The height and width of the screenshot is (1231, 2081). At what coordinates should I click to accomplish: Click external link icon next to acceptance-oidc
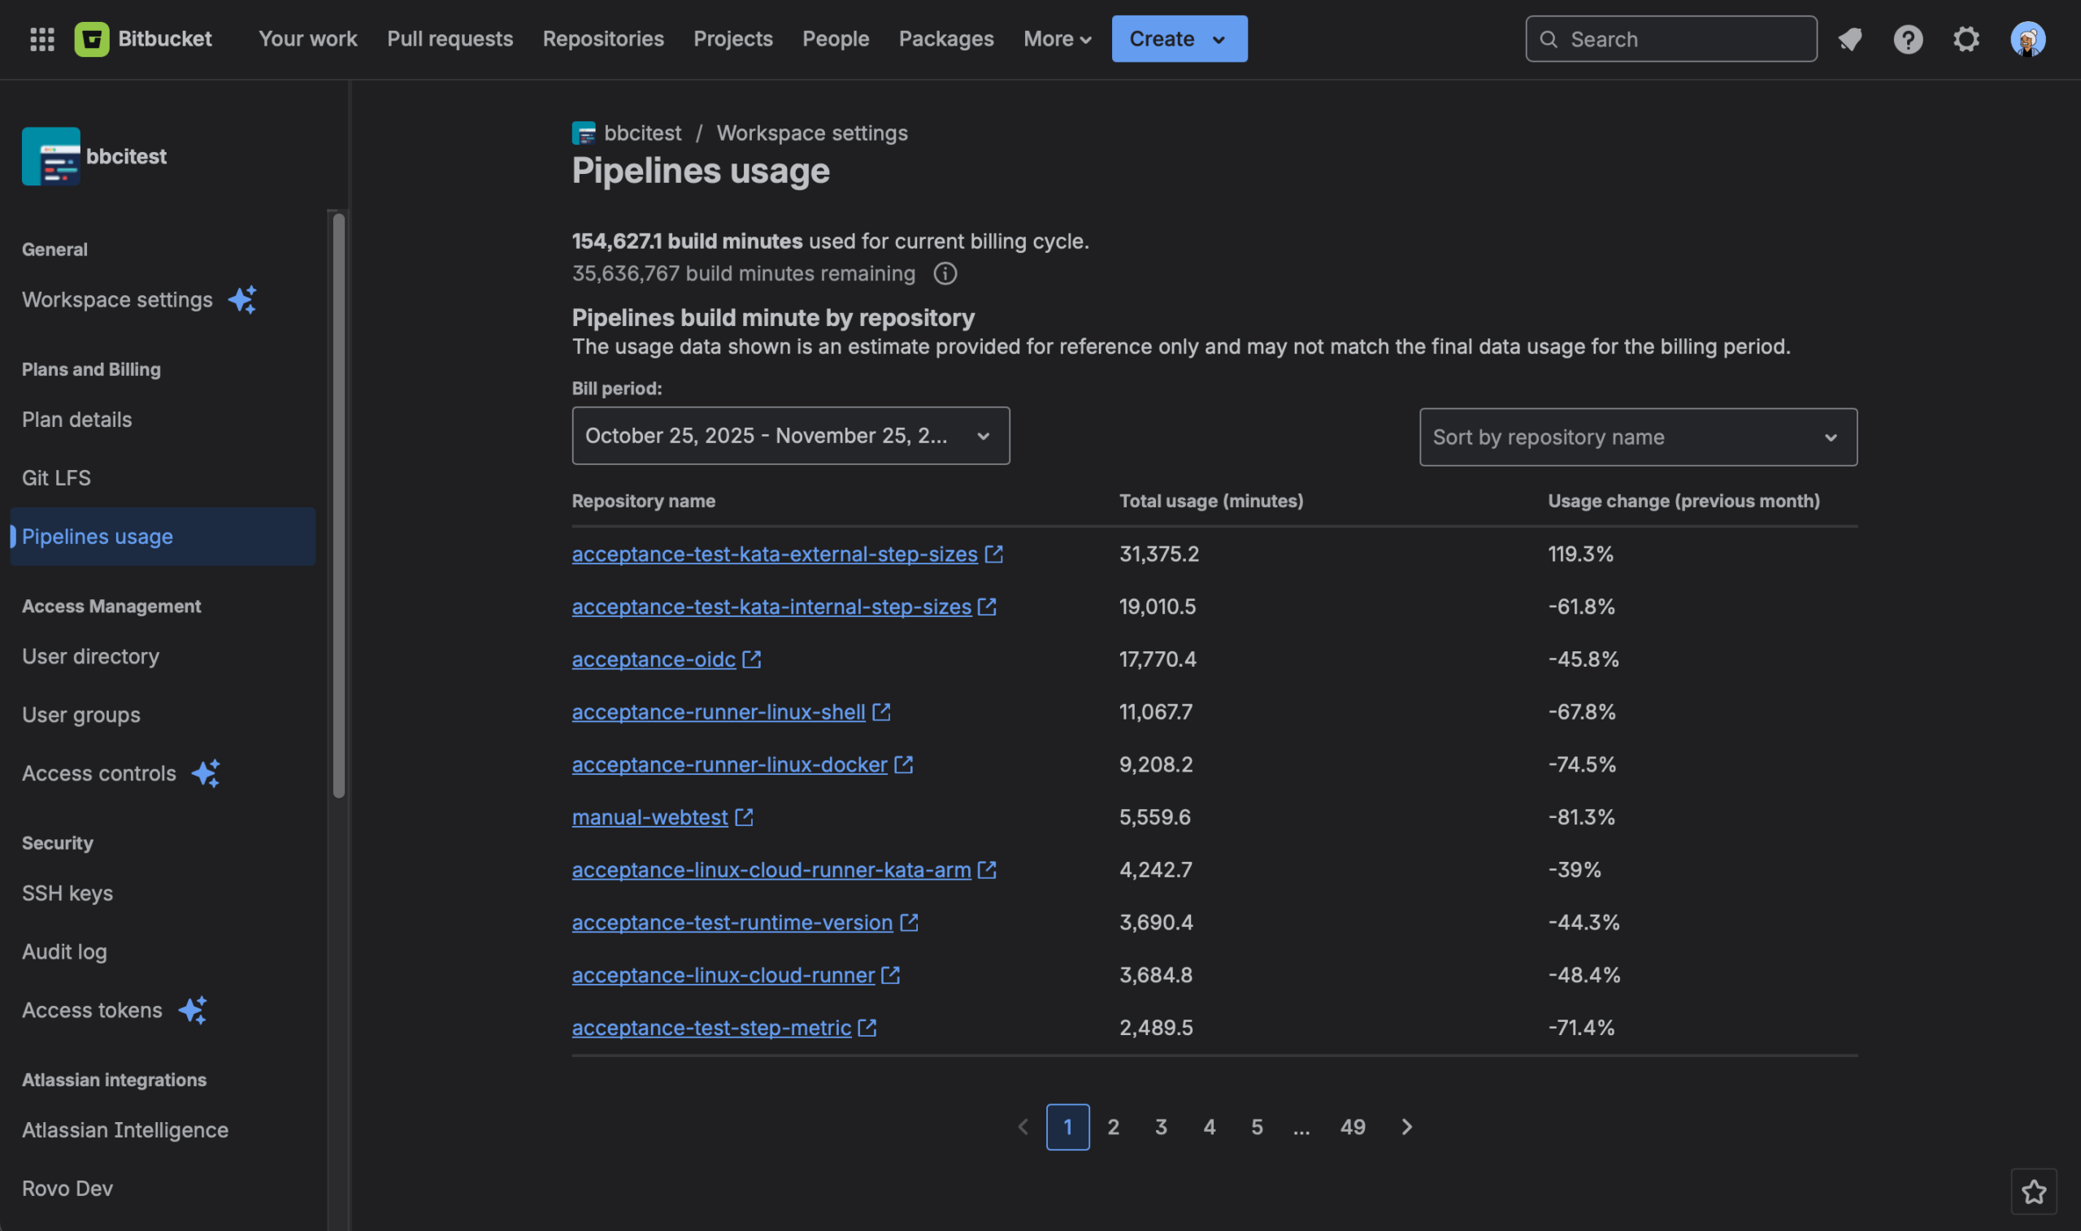pos(751,659)
